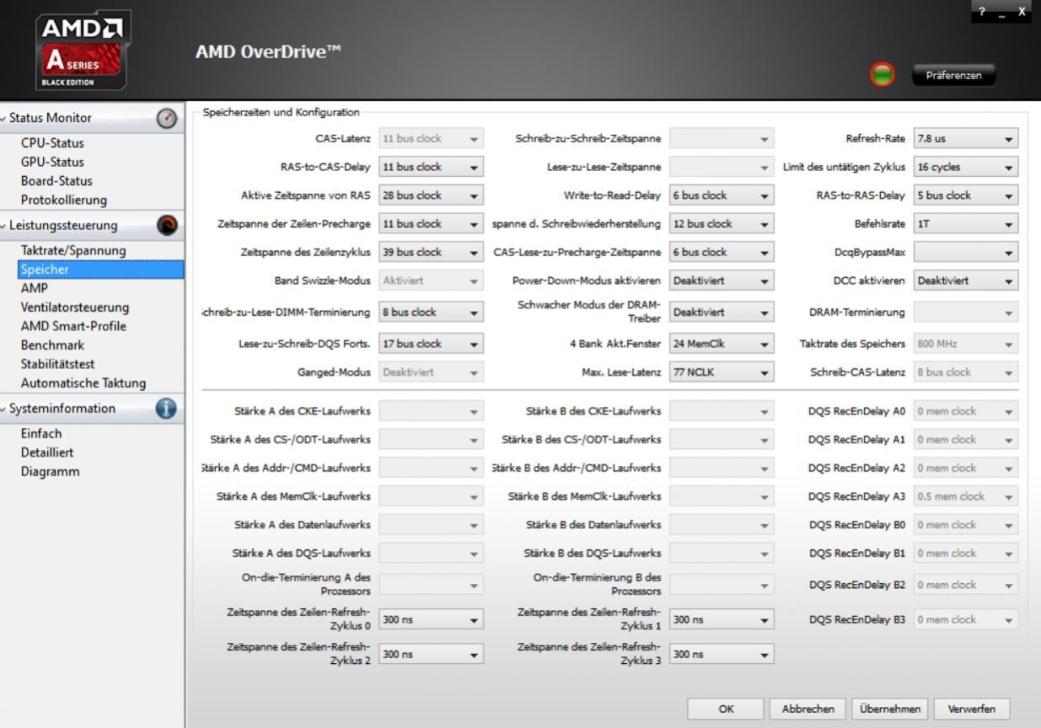Open the Benchmark page
The height and width of the screenshot is (728, 1041).
52,345
